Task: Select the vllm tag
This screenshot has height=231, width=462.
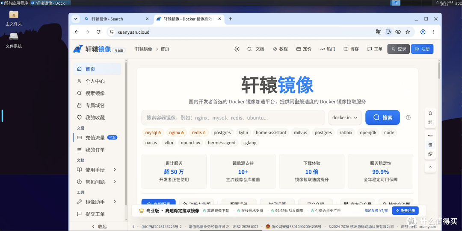Action: (169, 143)
